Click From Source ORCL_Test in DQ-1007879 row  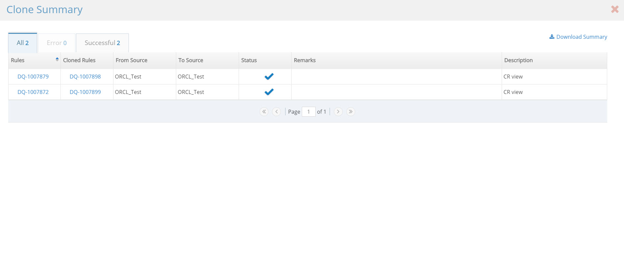[x=128, y=77]
